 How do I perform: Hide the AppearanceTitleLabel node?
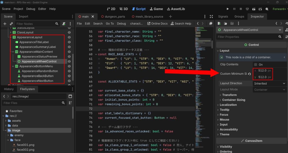click(69, 42)
